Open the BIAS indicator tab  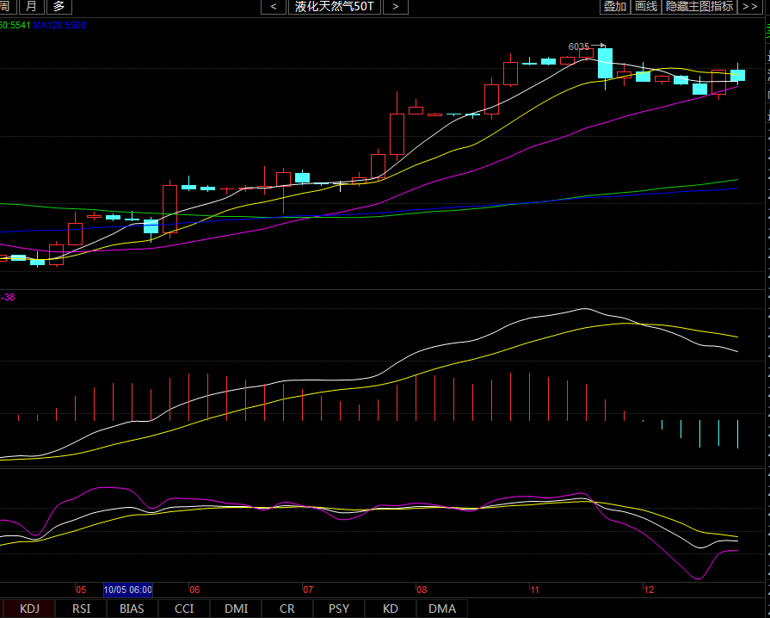132,609
